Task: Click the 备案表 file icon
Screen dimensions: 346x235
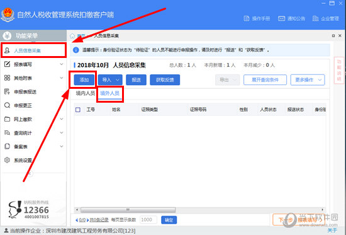Action: pyautogui.click(x=7, y=146)
